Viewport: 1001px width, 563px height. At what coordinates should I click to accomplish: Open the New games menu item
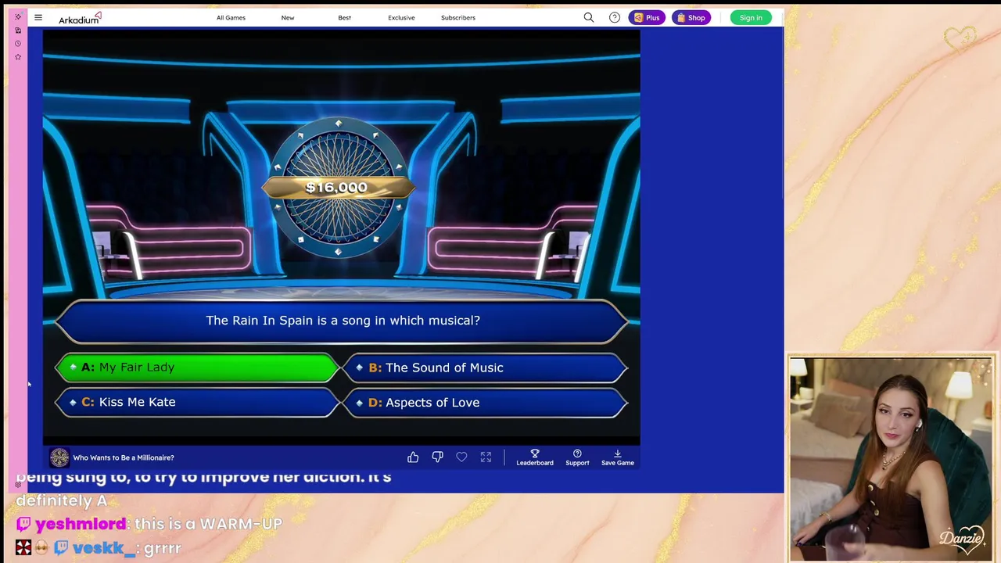click(288, 17)
